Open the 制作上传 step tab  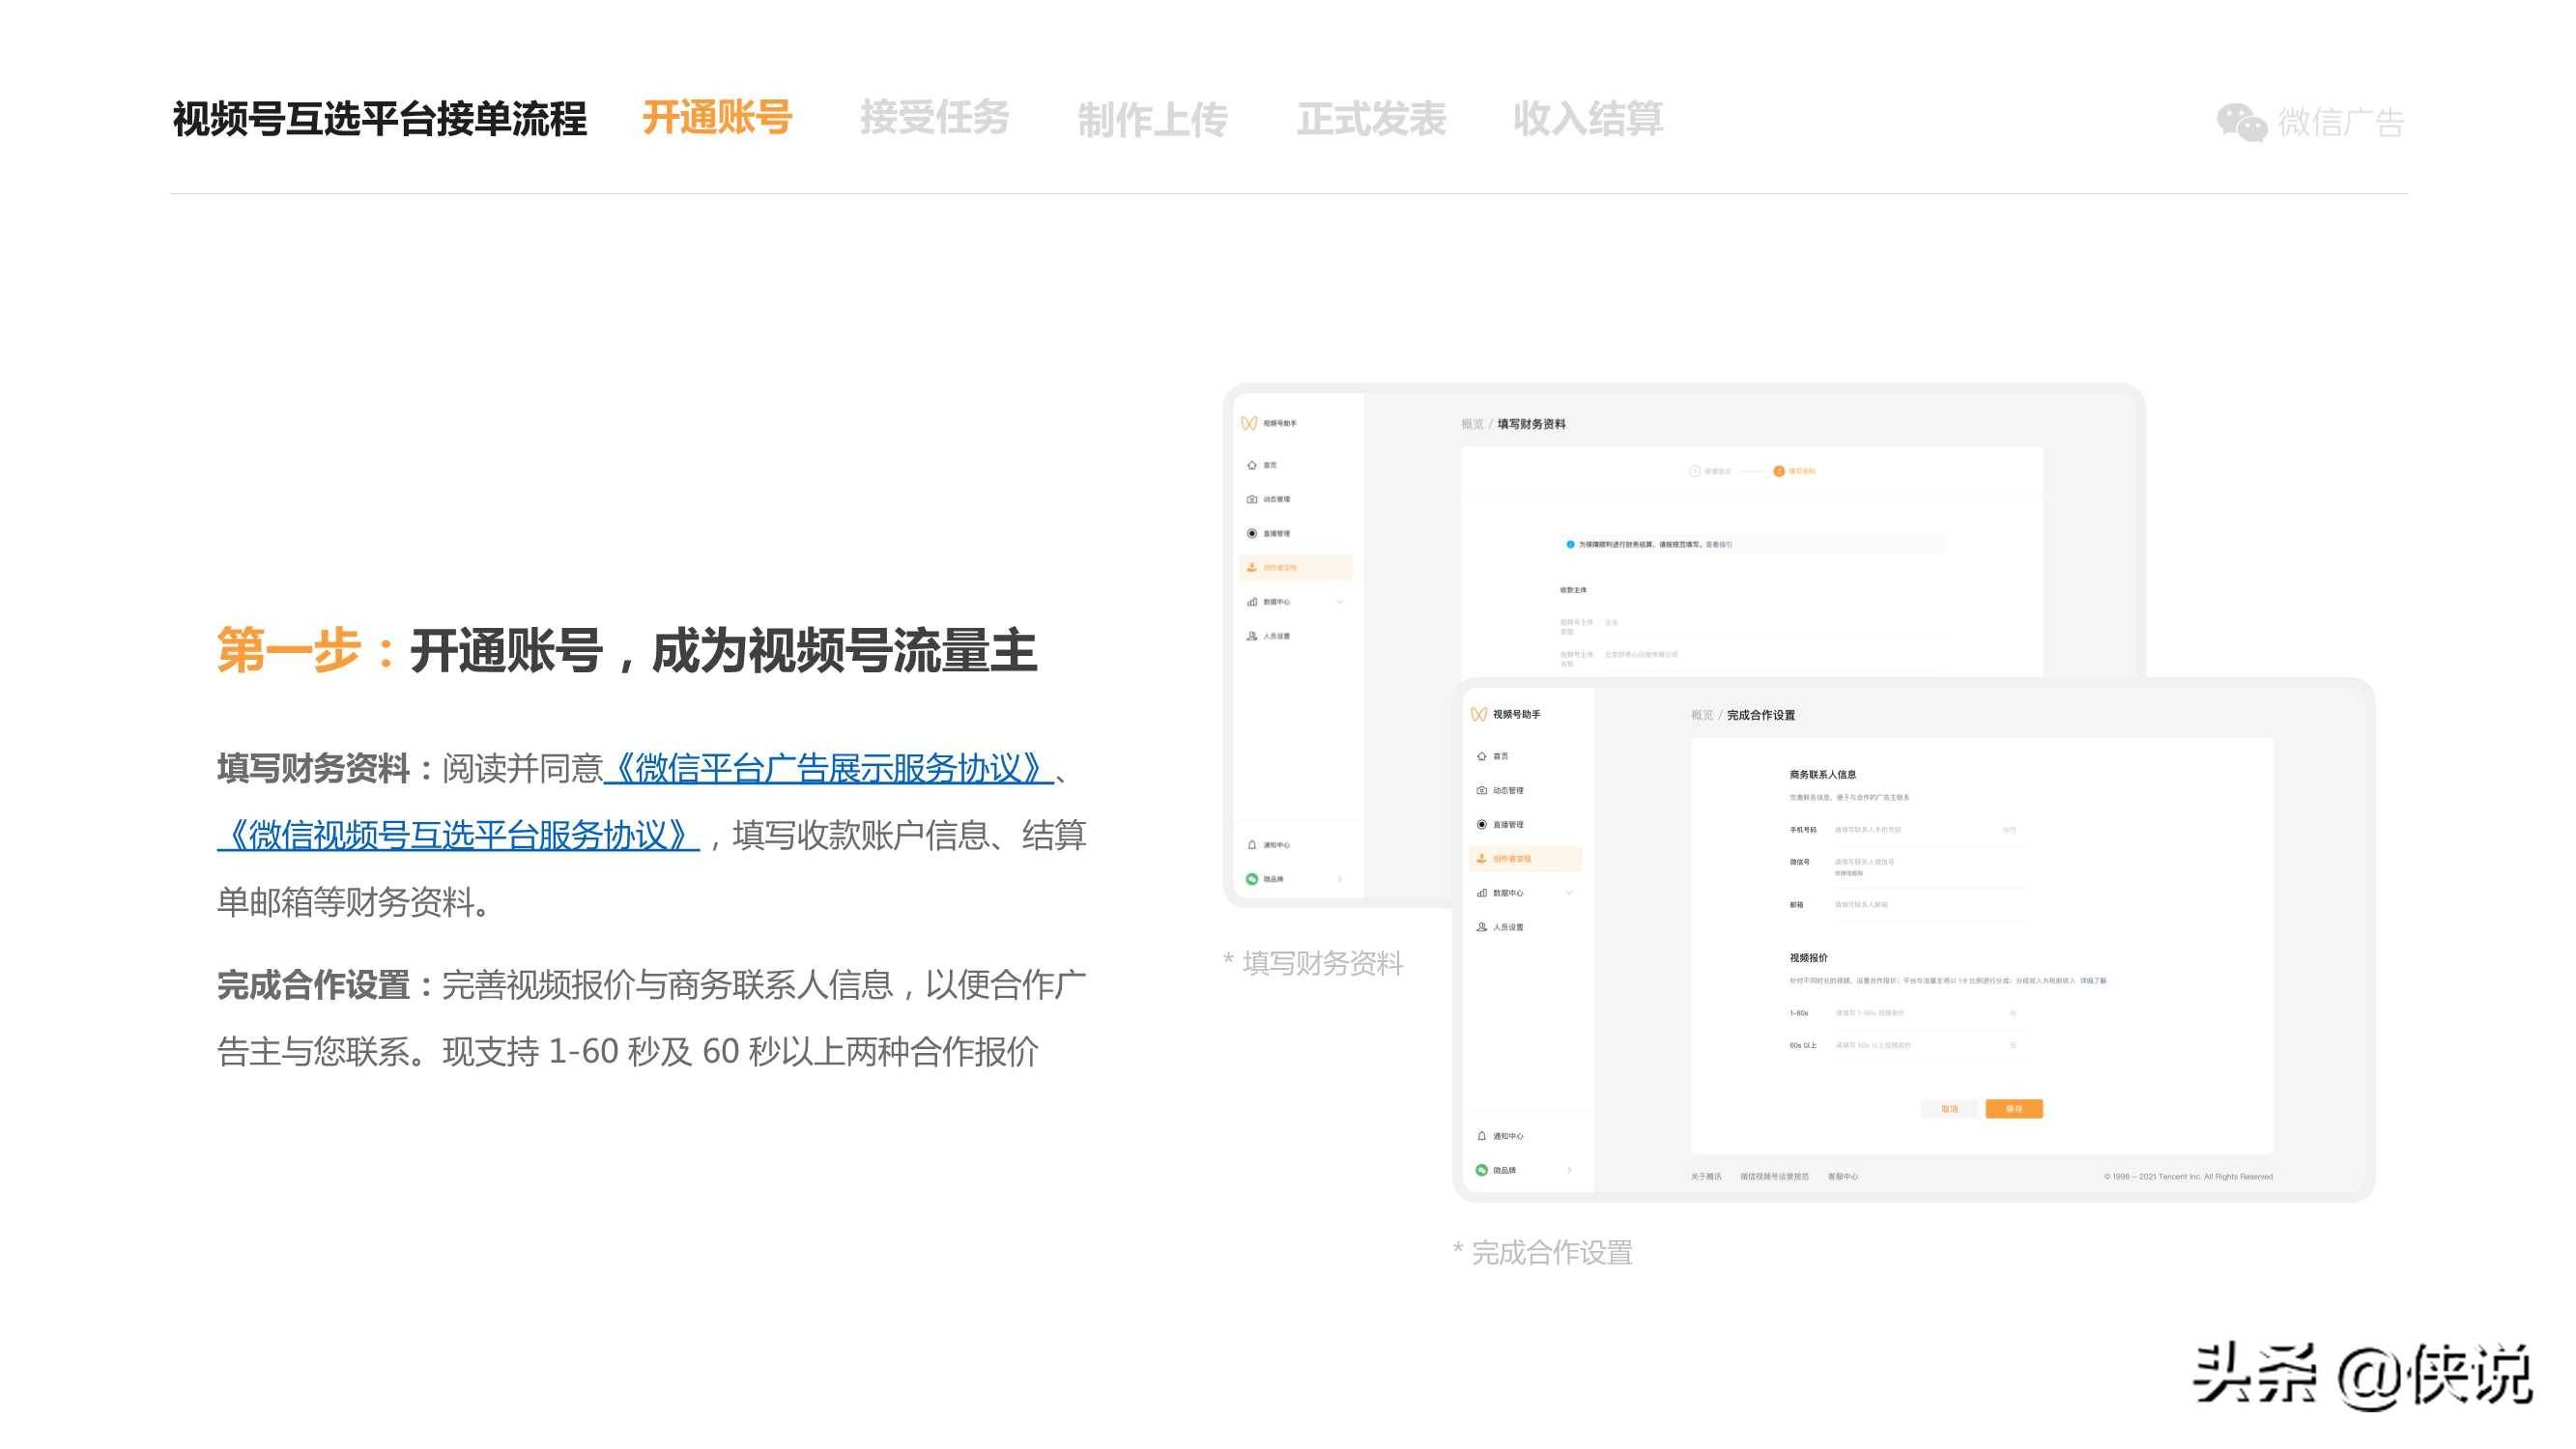pyautogui.click(x=1152, y=120)
